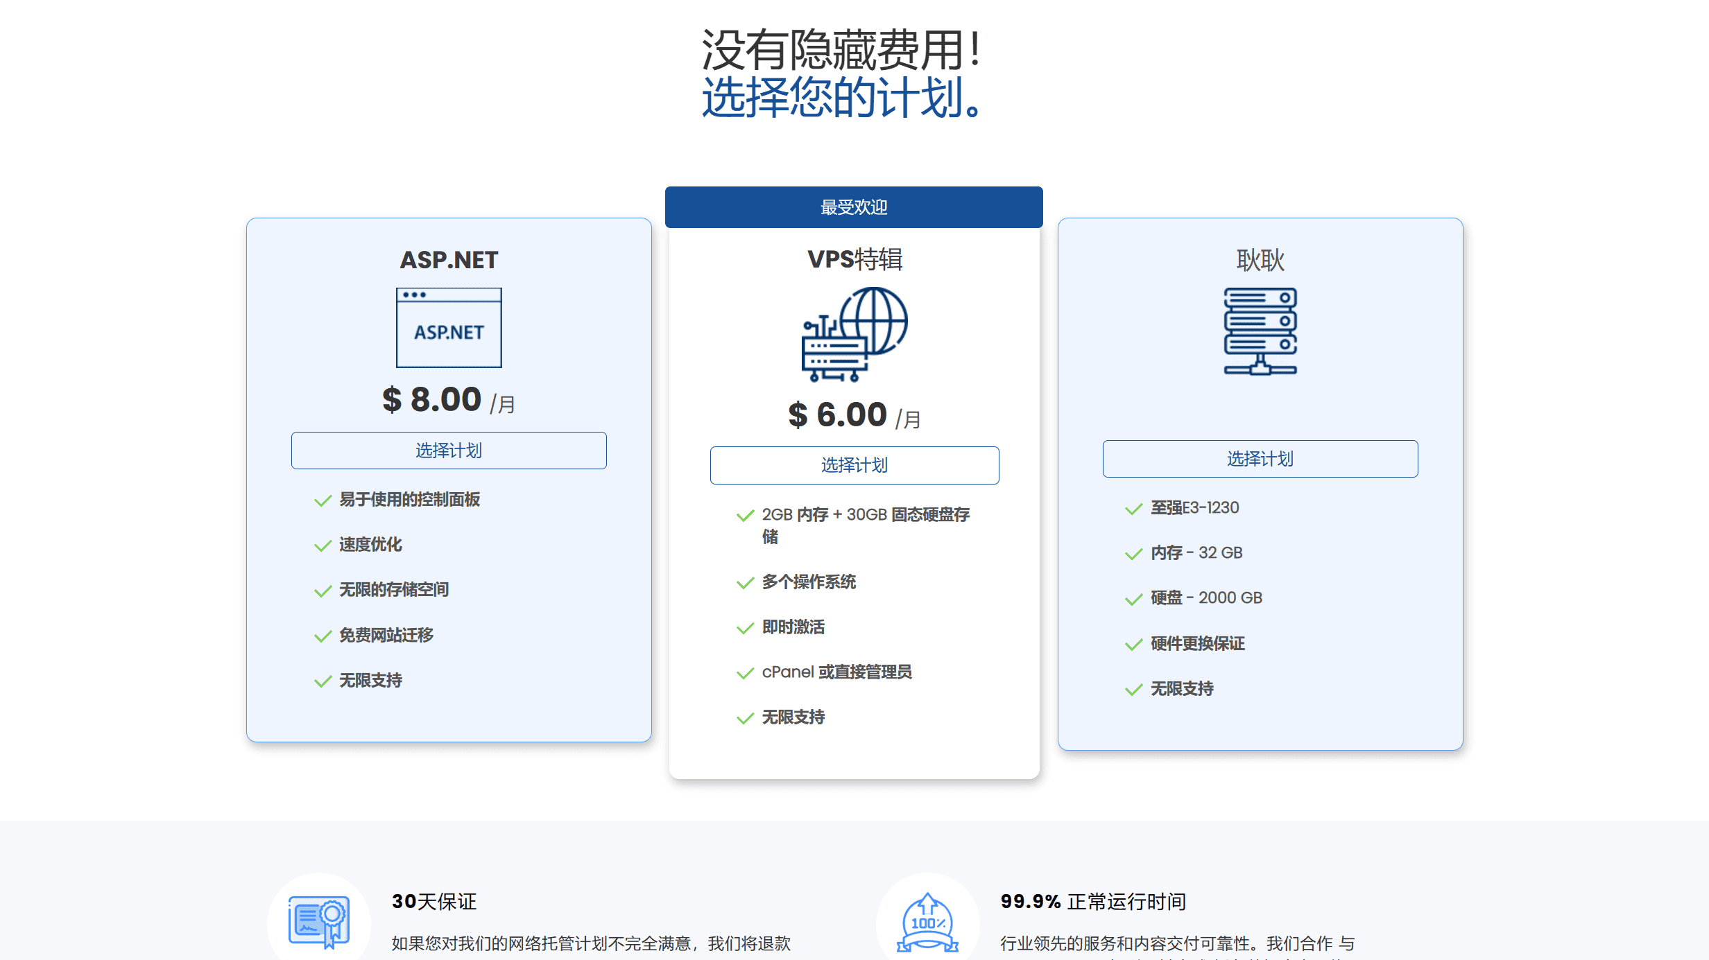Click the $ 6.00 /月 price
Screen dimensions: 1709x960
pos(854,415)
